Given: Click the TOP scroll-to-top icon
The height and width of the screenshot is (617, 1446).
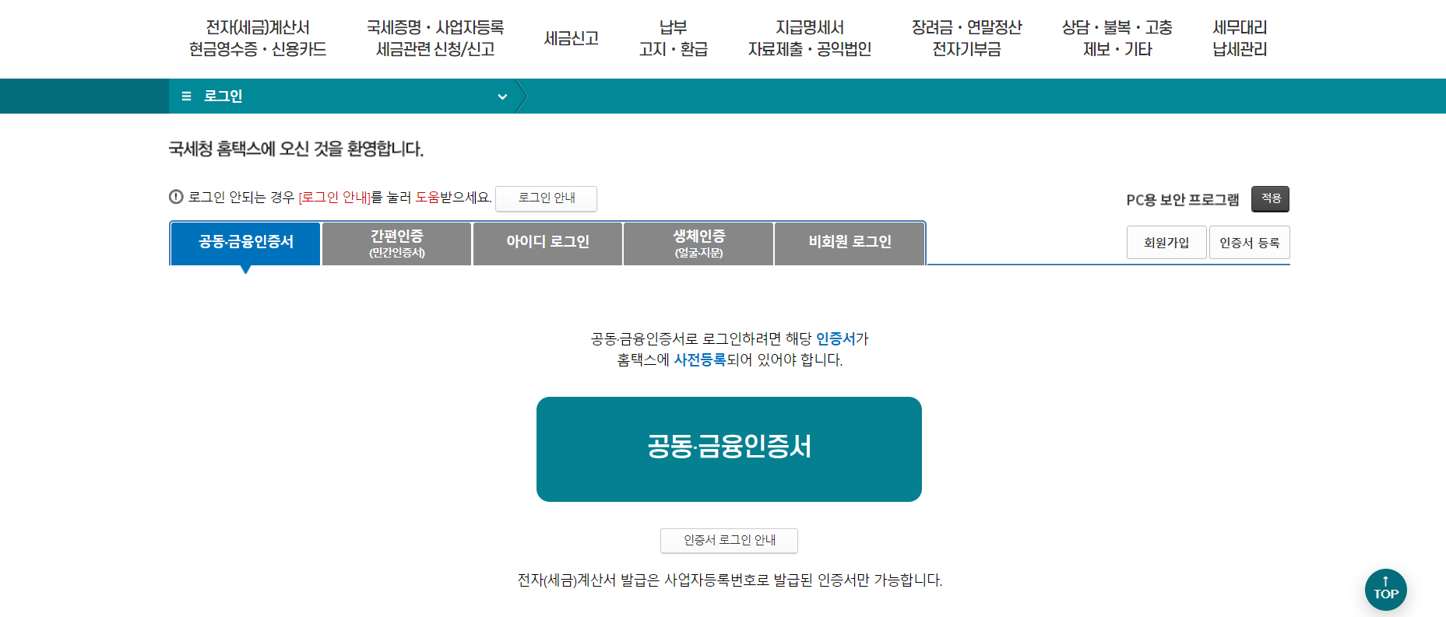Looking at the screenshot, I should coord(1385,589).
